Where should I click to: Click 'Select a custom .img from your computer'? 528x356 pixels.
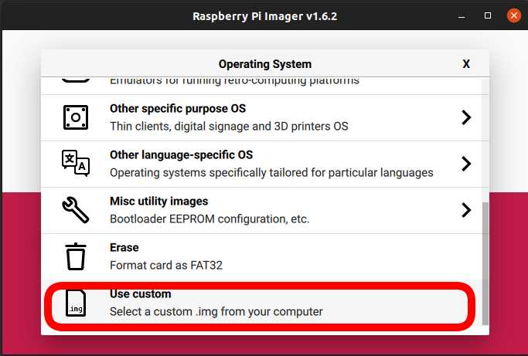coord(216,311)
